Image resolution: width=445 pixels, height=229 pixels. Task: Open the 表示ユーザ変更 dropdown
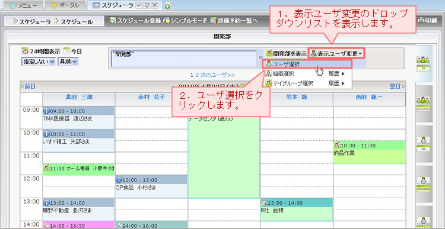coord(336,53)
